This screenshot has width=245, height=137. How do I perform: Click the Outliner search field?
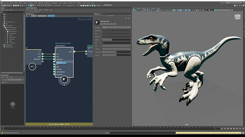(13, 12)
